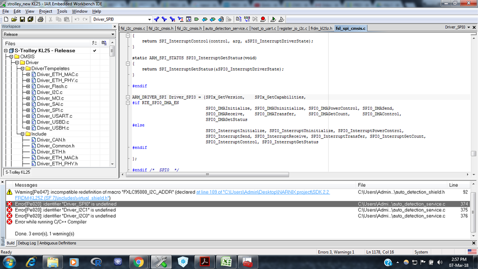
Task: Click the Download and Debug green arrow icon
Action: coord(273,19)
